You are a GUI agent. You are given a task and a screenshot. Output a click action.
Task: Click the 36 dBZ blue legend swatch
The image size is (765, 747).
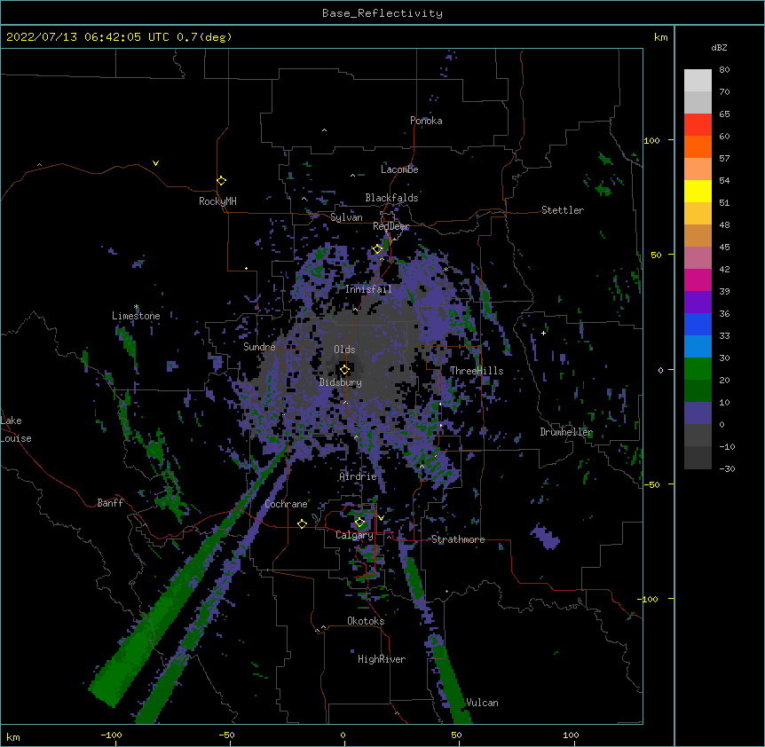pyautogui.click(x=698, y=324)
